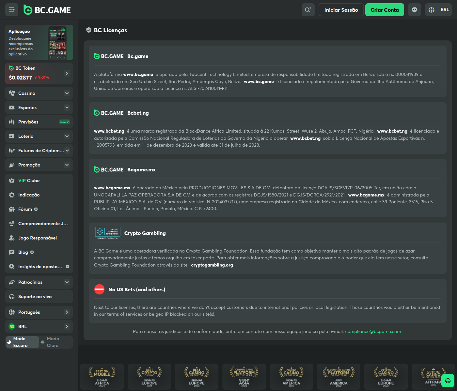
Task: Click the Patrocínios handshake icon
Action: tap(12, 282)
